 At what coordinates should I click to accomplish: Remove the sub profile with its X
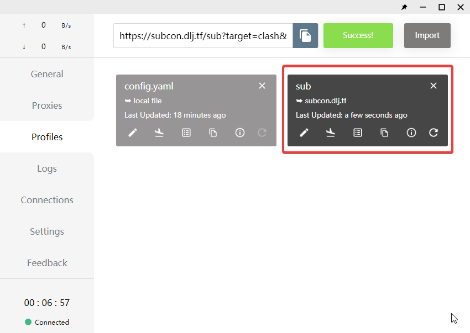click(434, 86)
